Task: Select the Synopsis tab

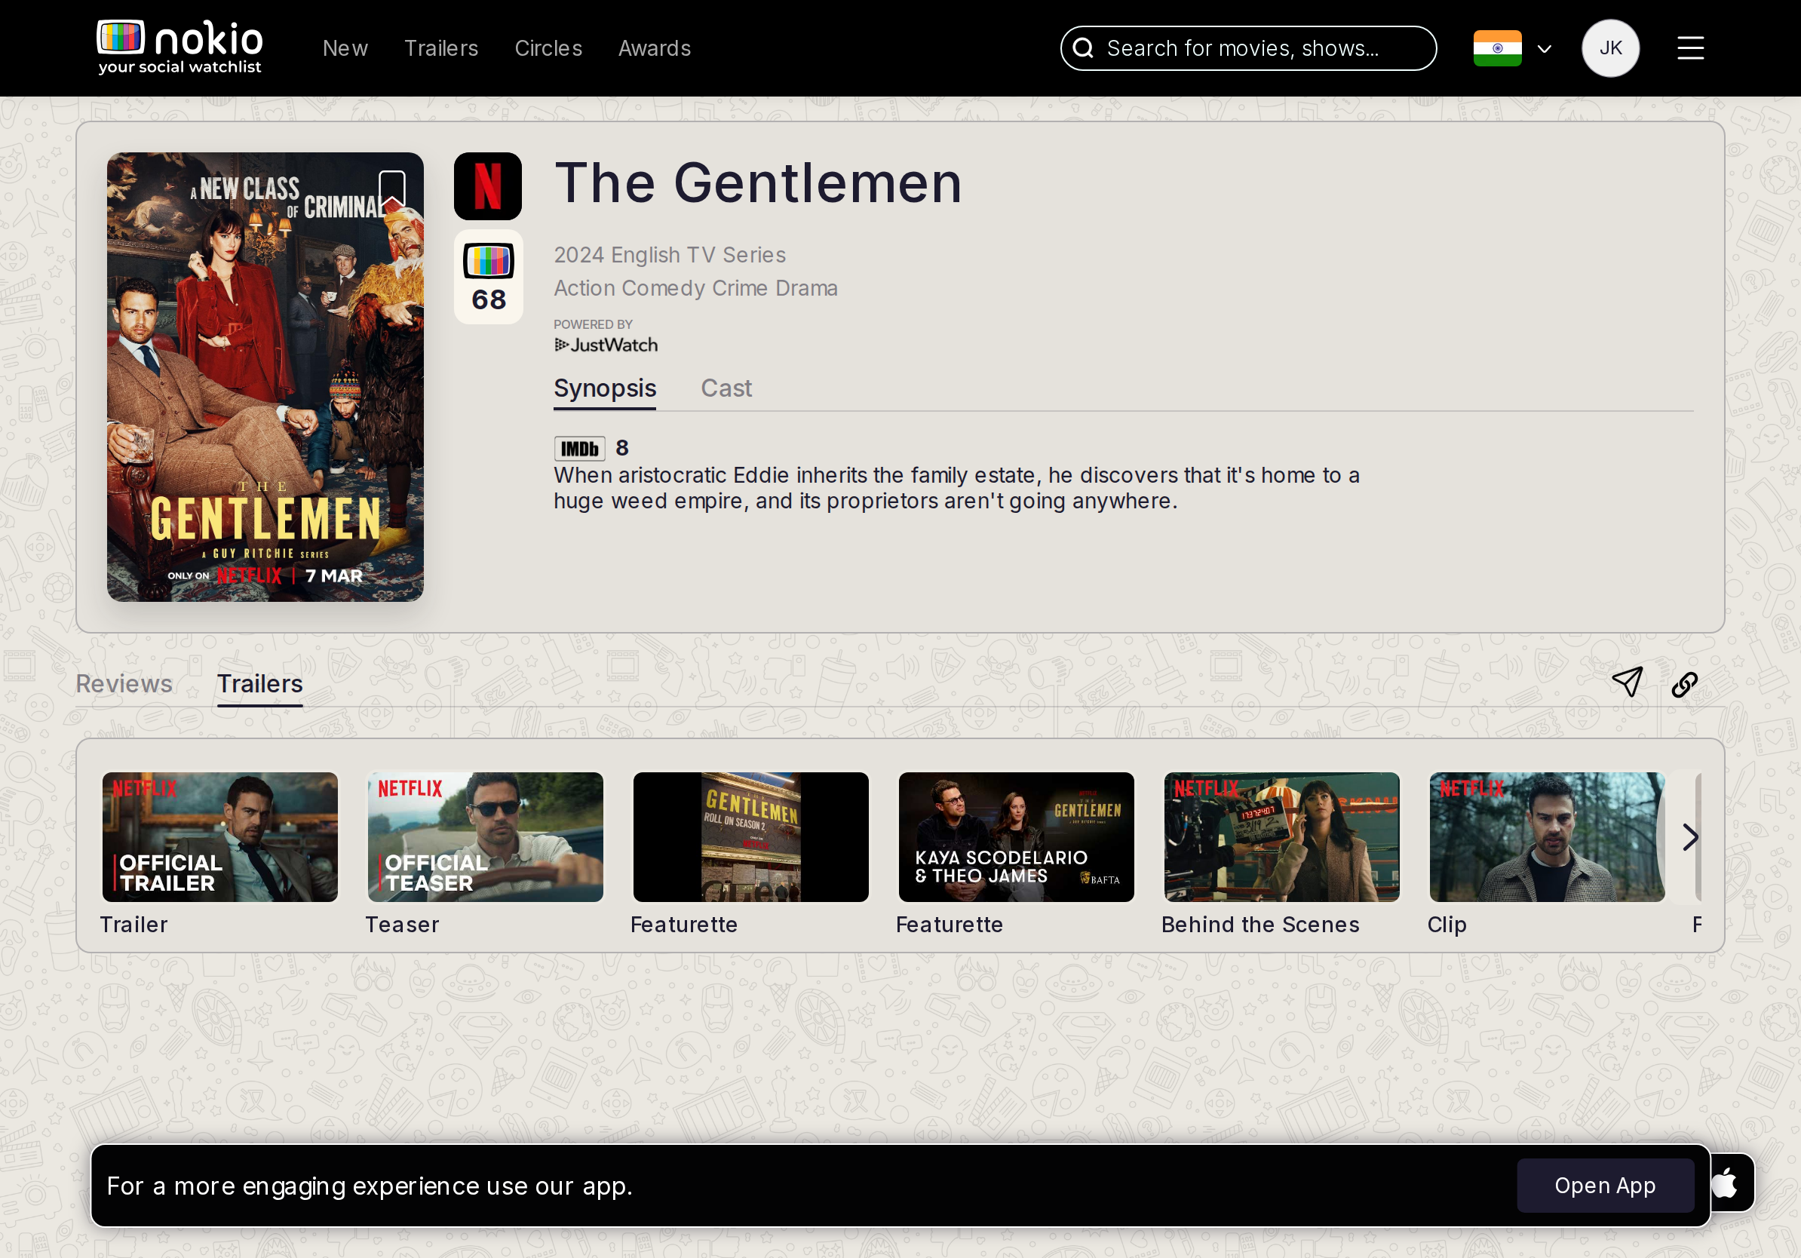Action: click(605, 389)
